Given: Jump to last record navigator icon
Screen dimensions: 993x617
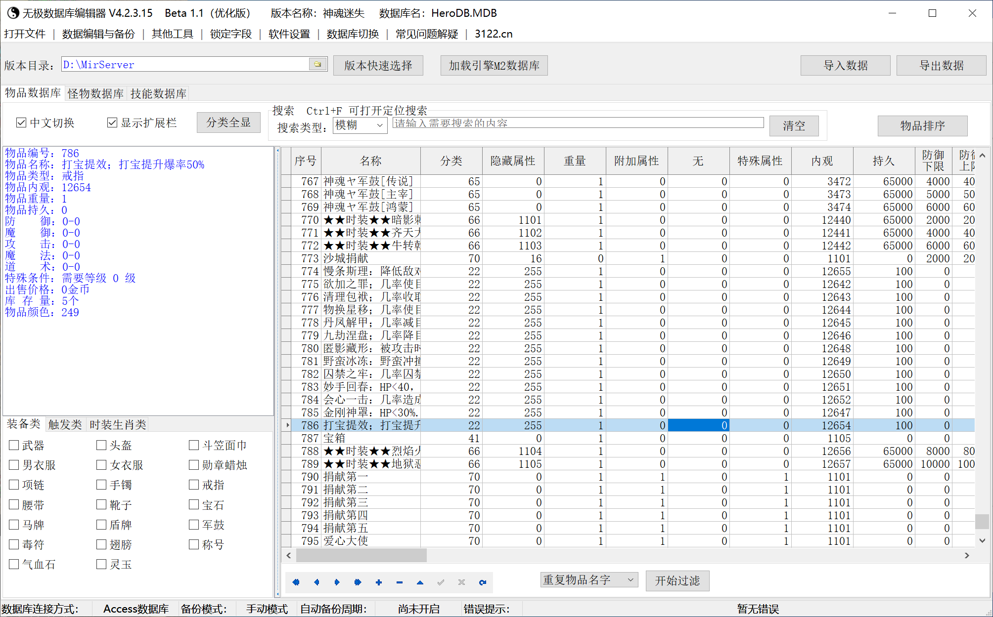Looking at the screenshot, I should tap(358, 582).
